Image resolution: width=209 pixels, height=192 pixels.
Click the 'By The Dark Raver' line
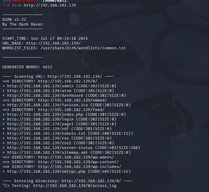tap(23, 24)
